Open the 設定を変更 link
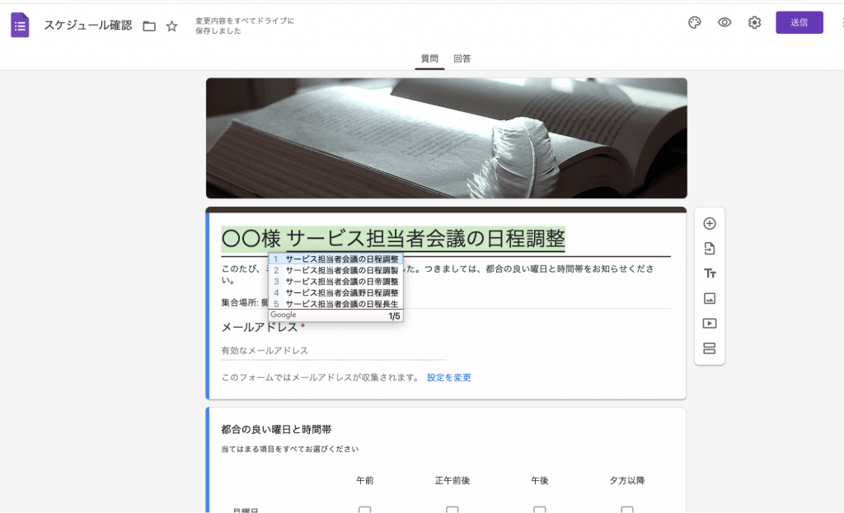The width and height of the screenshot is (844, 513). (448, 377)
